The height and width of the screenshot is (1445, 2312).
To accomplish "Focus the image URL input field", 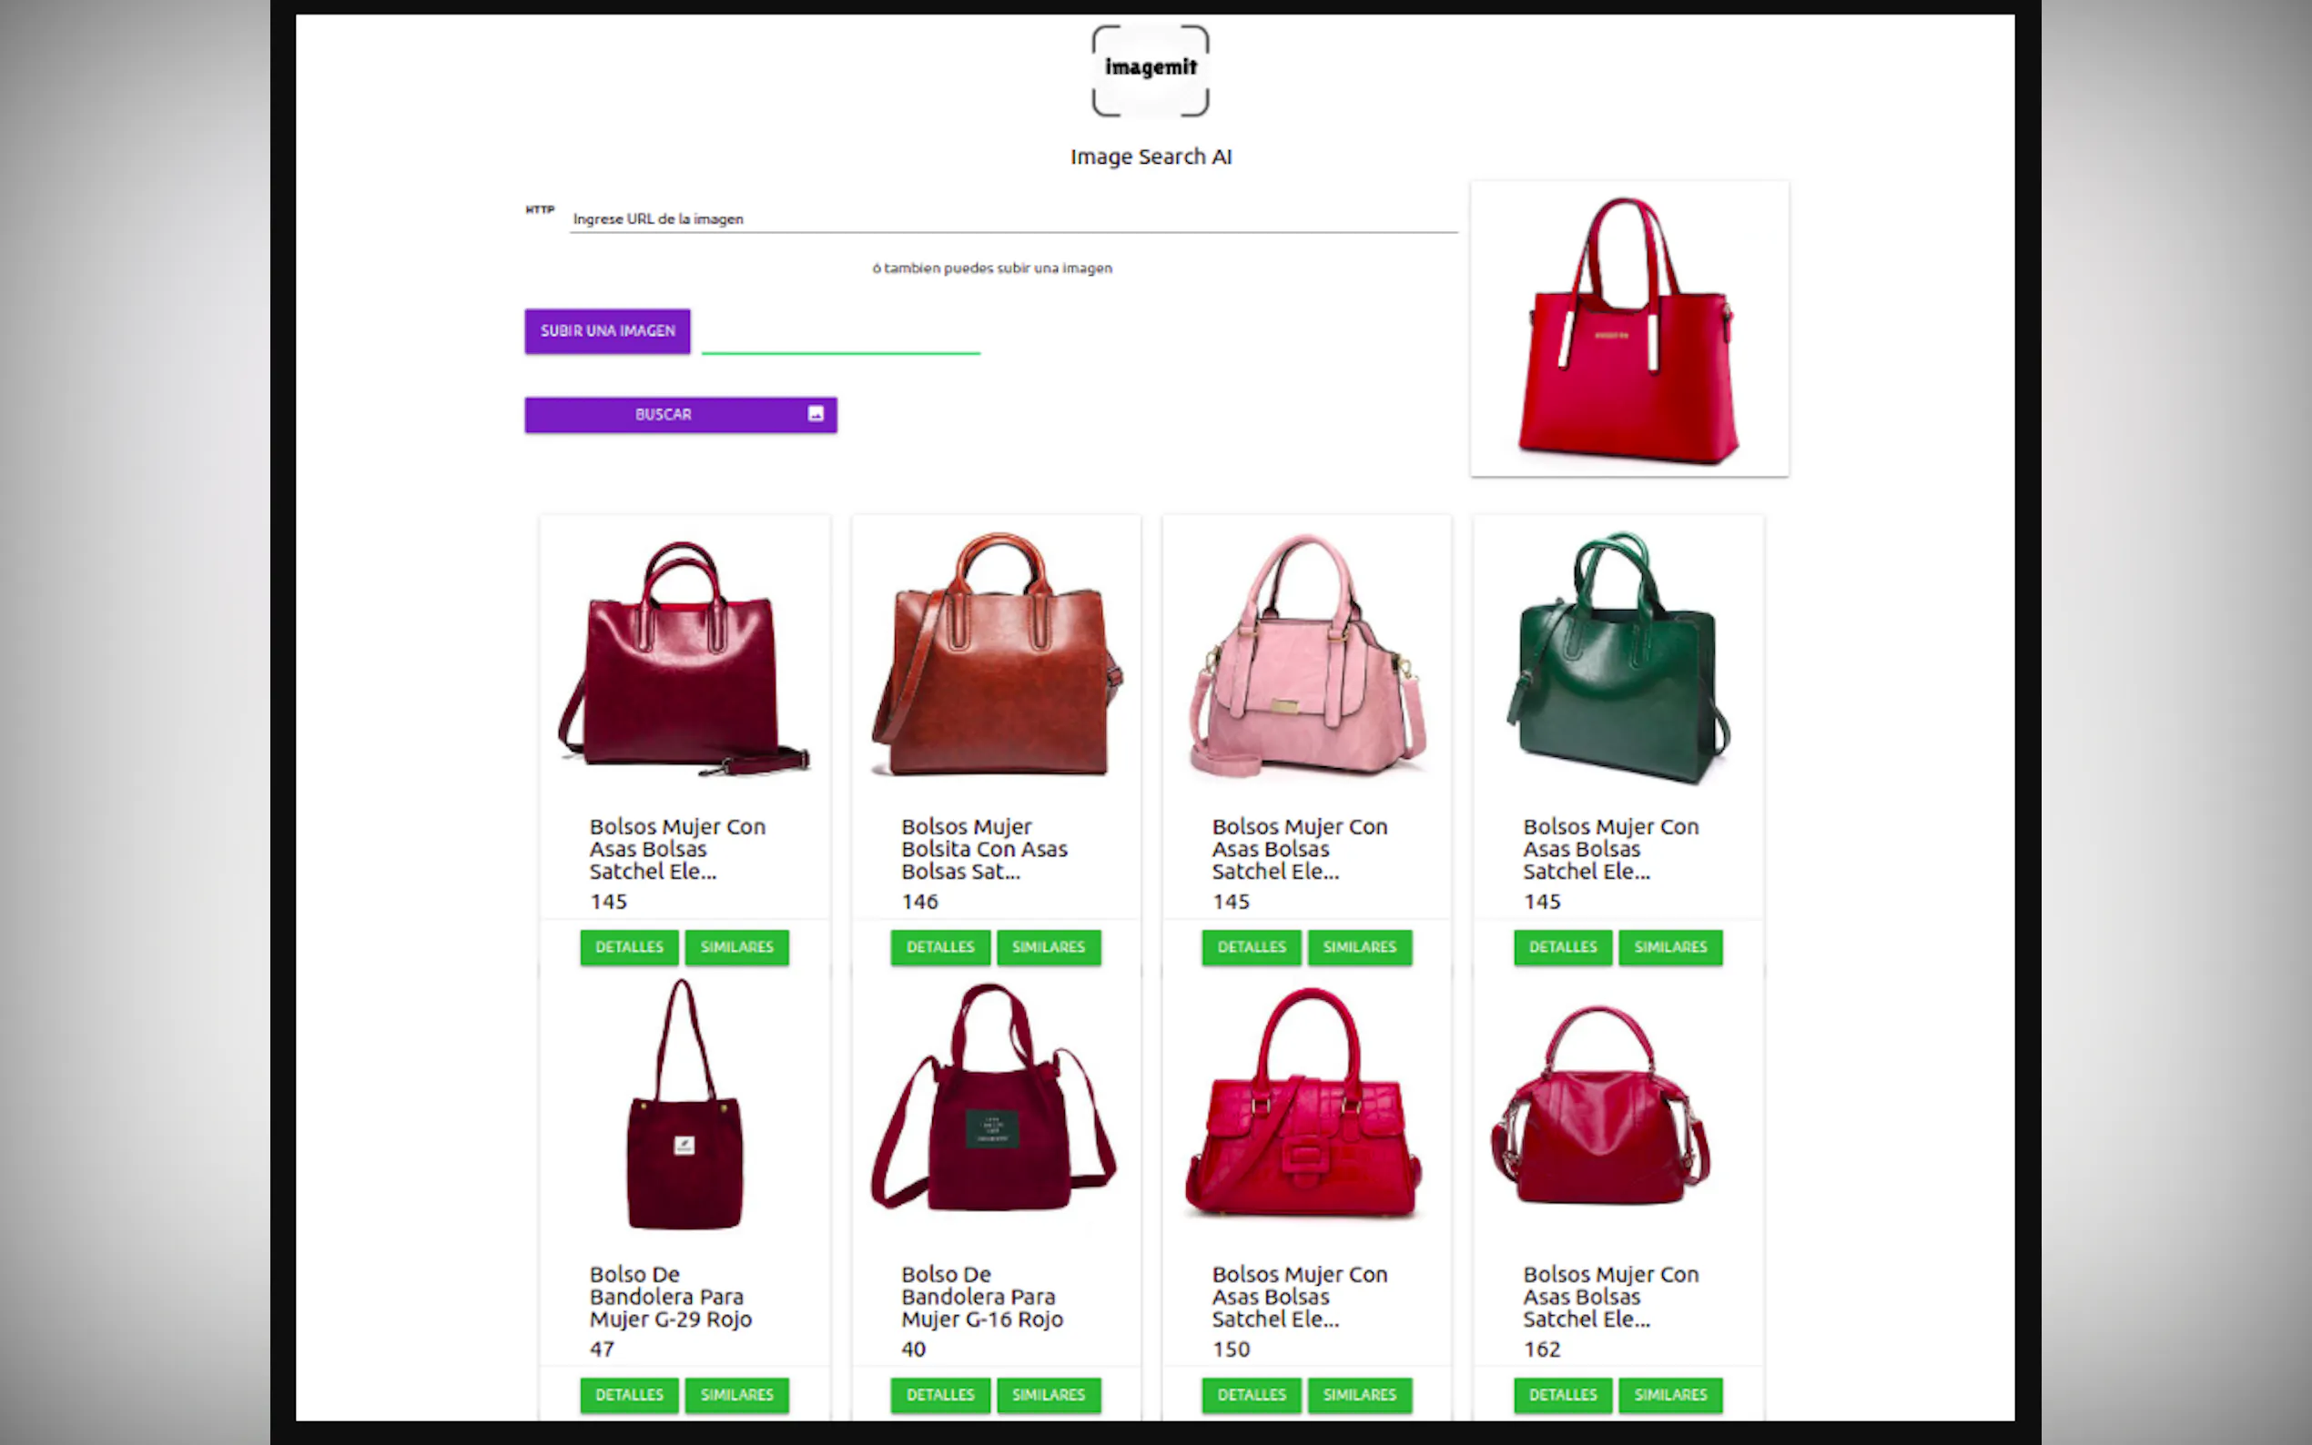I will click(1013, 219).
